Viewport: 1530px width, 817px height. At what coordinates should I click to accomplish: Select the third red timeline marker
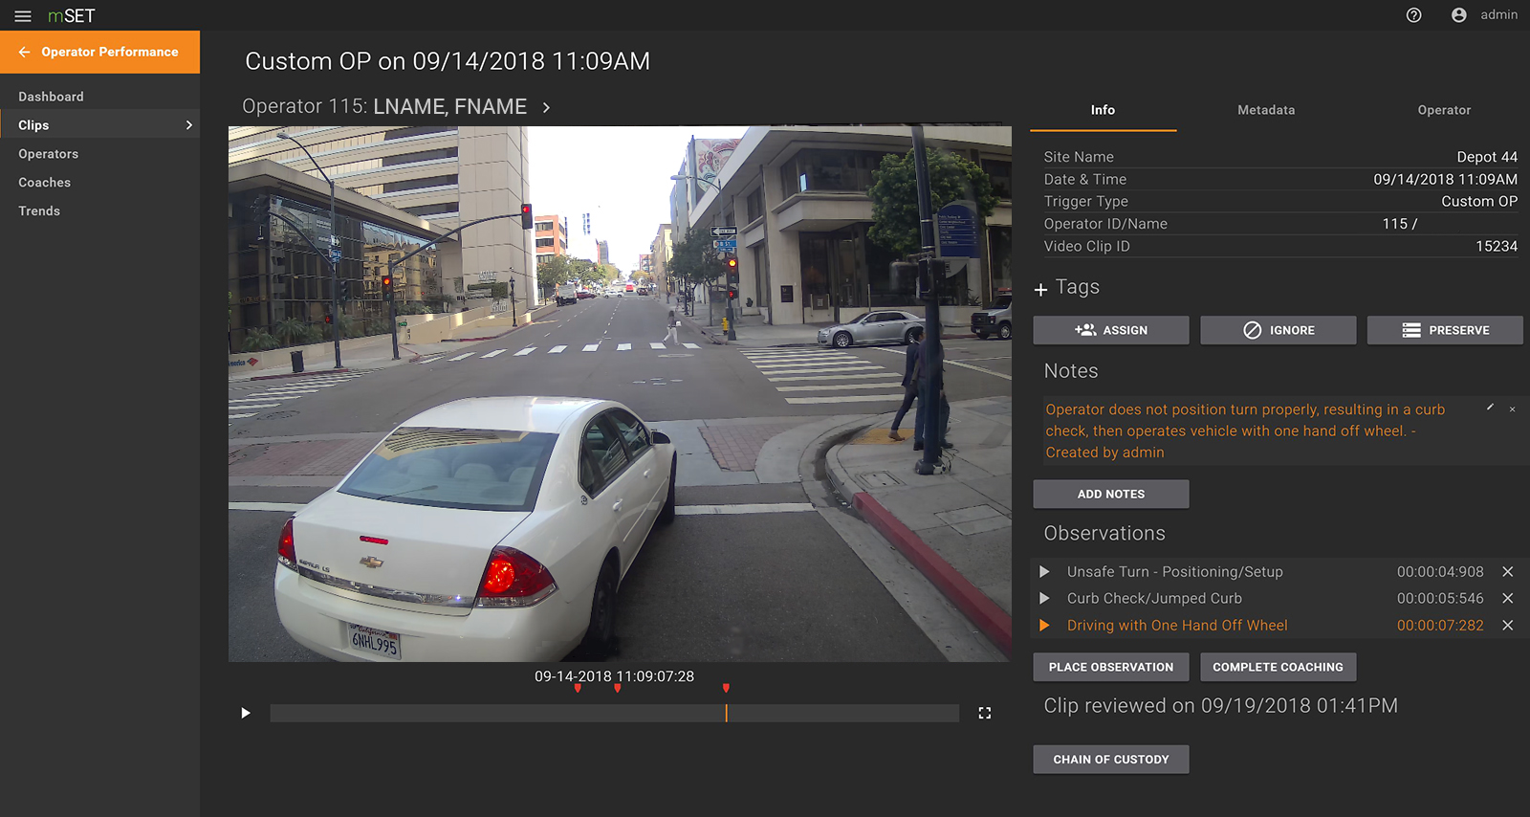726,688
